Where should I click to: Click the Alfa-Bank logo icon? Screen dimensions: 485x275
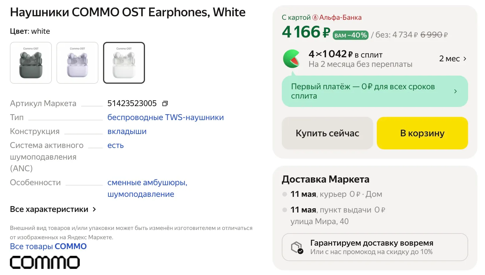pyautogui.click(x=315, y=17)
